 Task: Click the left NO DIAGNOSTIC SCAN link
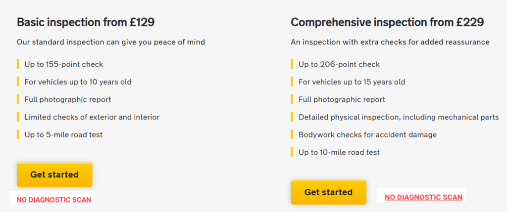pyautogui.click(x=54, y=200)
